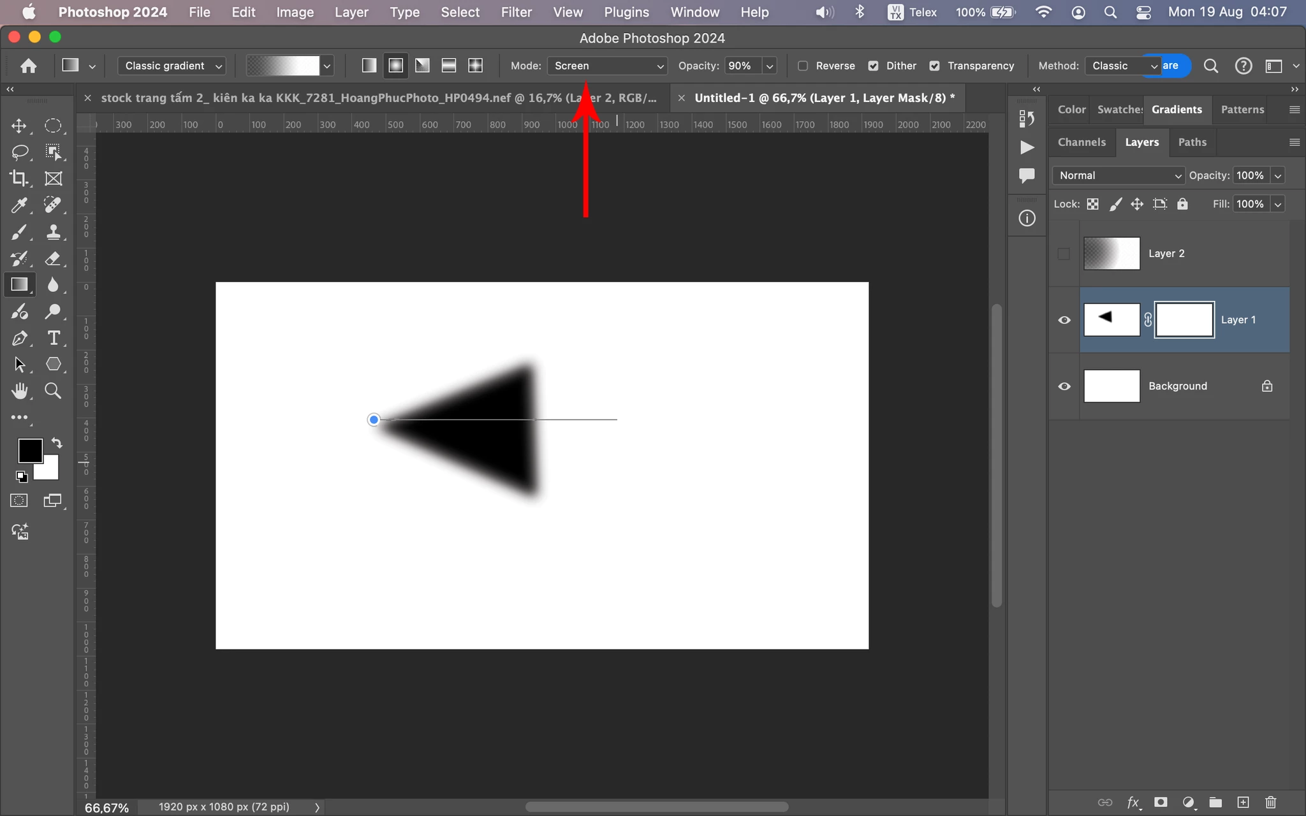The image size is (1306, 816).
Task: Uncheck the Dither option
Action: coord(873,66)
